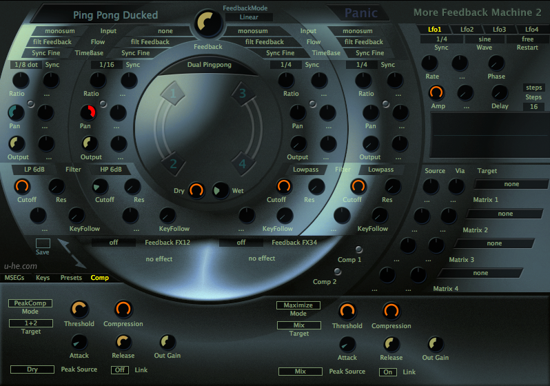
Task: Click the teal Pan knob
Action: pyautogui.click(x=16, y=112)
